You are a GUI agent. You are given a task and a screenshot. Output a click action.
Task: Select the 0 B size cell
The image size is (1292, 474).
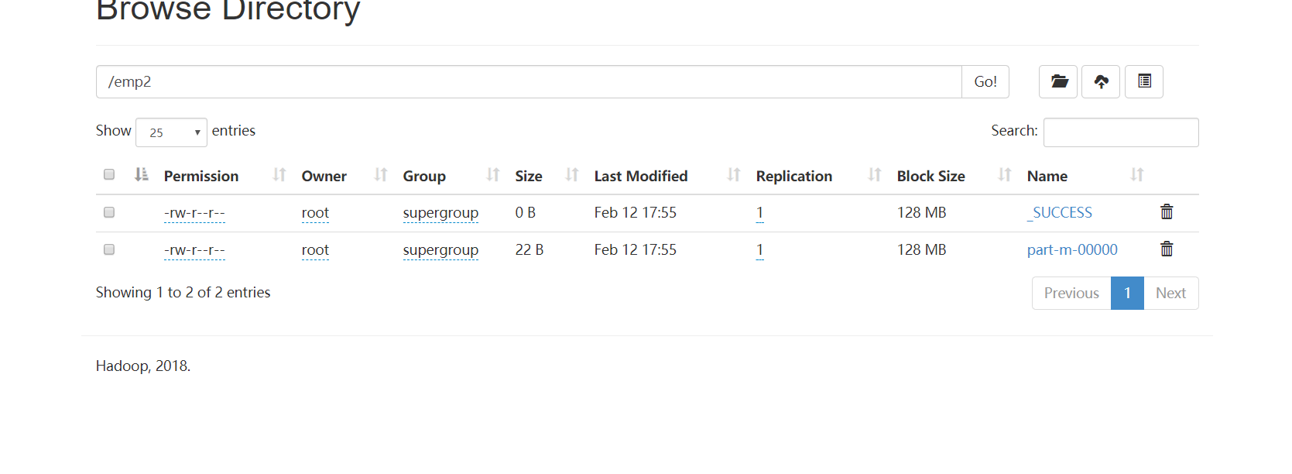coord(526,212)
